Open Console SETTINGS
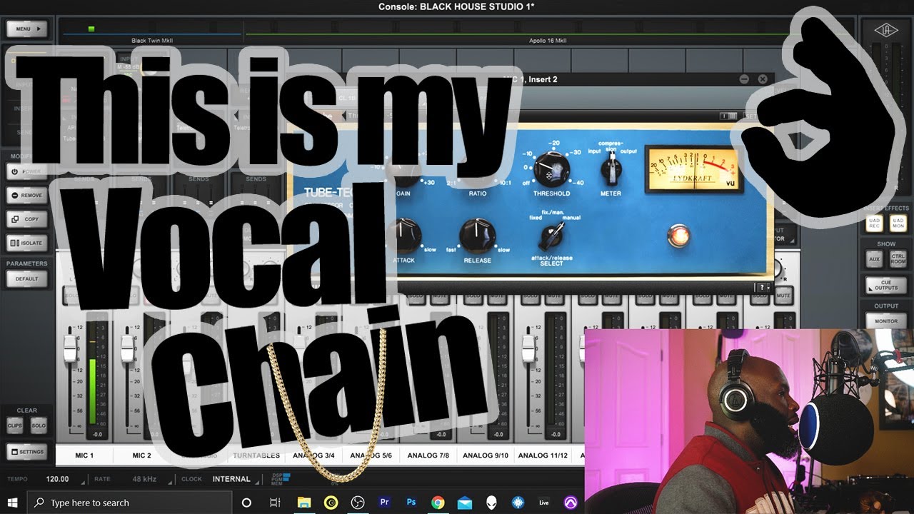Image resolution: width=914 pixels, height=514 pixels. (x=26, y=452)
